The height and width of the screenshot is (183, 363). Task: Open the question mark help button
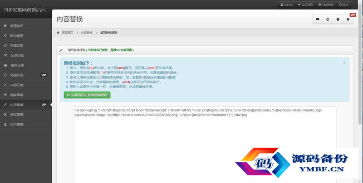pyautogui.click(x=338, y=19)
